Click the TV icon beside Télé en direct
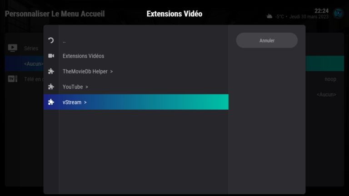Viewport: 349px width, 196px height. point(13,79)
